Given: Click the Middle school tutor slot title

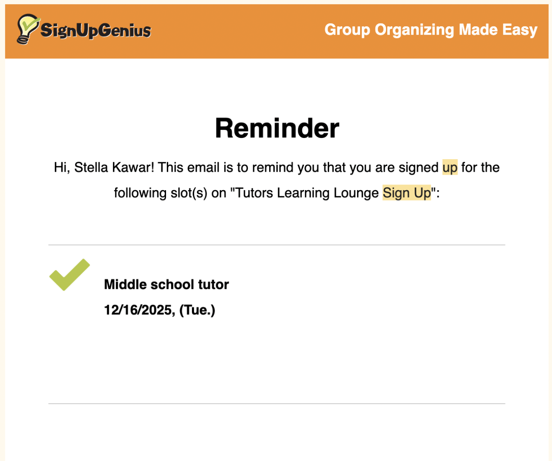Looking at the screenshot, I should pyautogui.click(x=166, y=285).
